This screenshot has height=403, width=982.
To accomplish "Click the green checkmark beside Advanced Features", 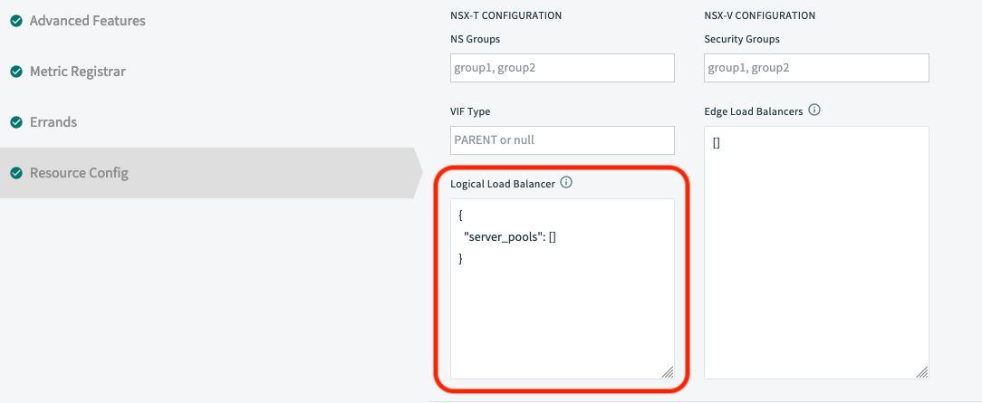I will pos(16,21).
